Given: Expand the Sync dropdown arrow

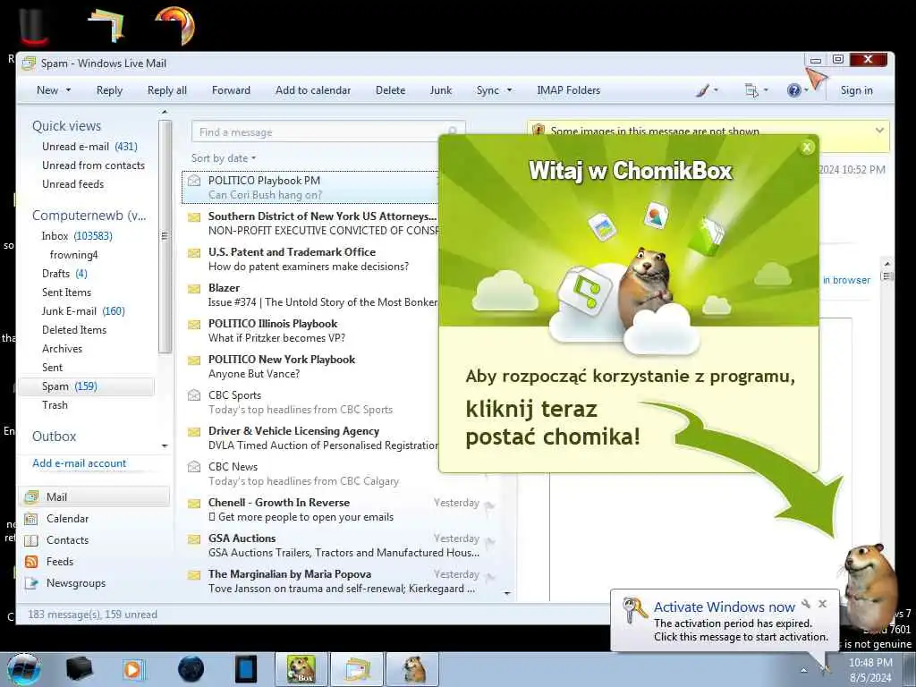Looking at the screenshot, I should [x=509, y=90].
